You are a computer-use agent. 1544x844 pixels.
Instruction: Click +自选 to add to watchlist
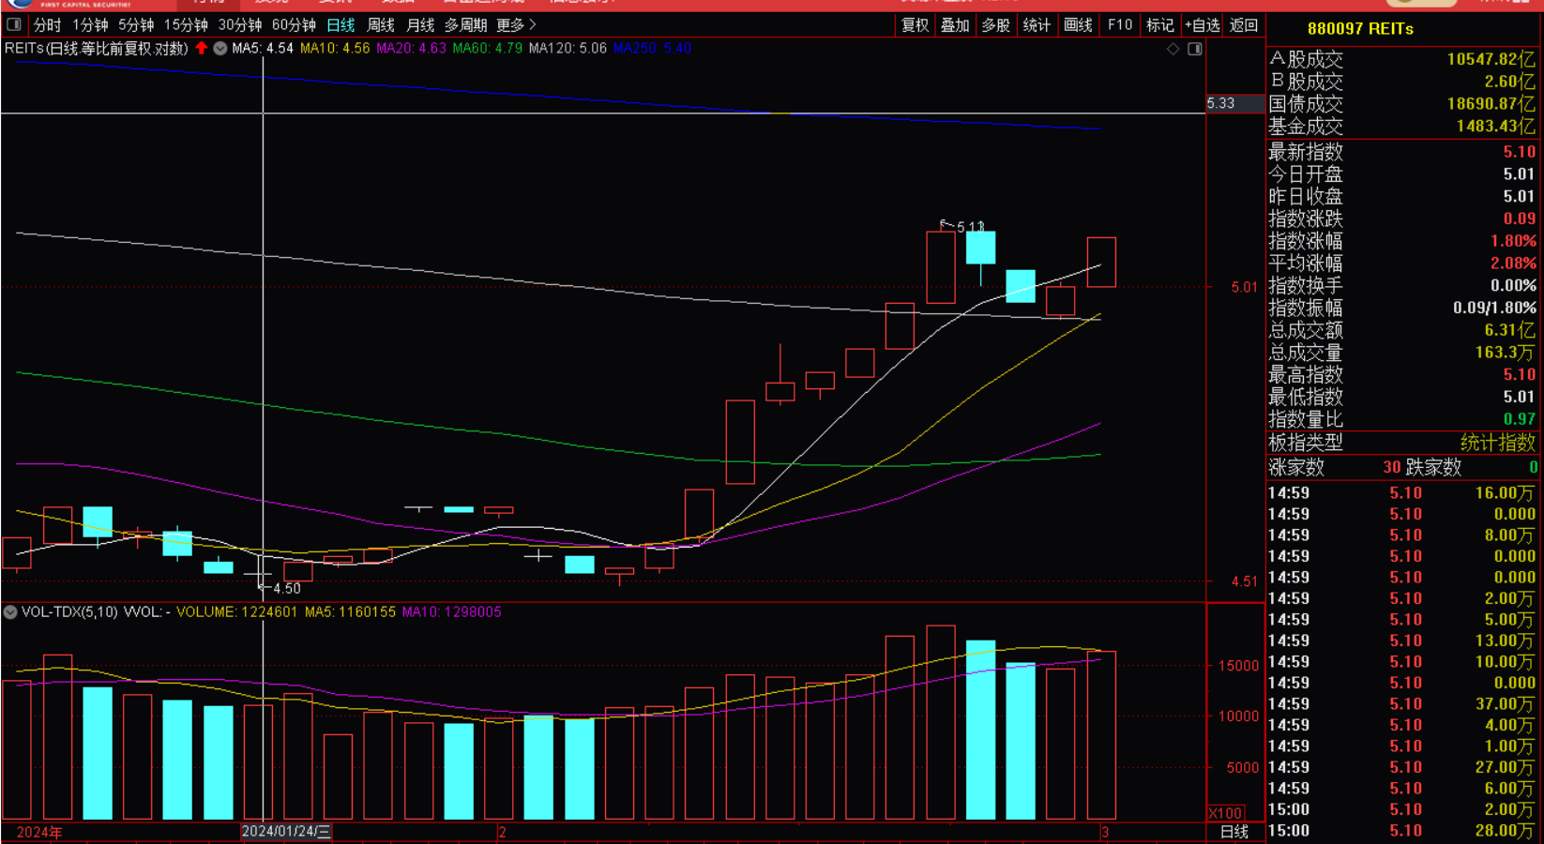[1203, 25]
